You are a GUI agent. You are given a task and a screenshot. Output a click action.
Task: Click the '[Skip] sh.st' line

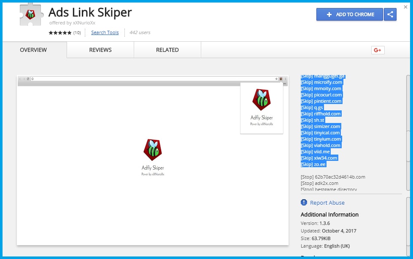(x=312, y=120)
